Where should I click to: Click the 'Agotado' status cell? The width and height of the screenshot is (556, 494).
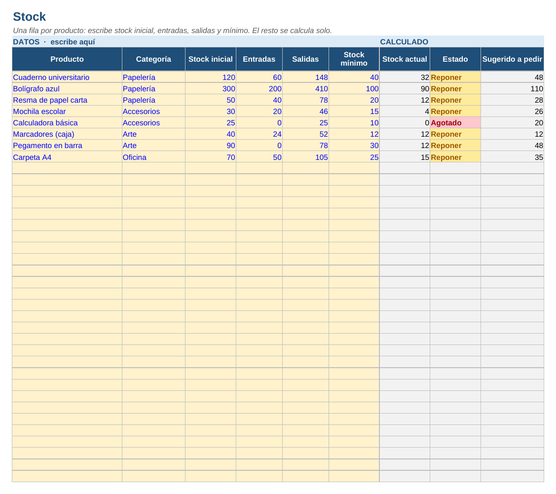(x=455, y=123)
